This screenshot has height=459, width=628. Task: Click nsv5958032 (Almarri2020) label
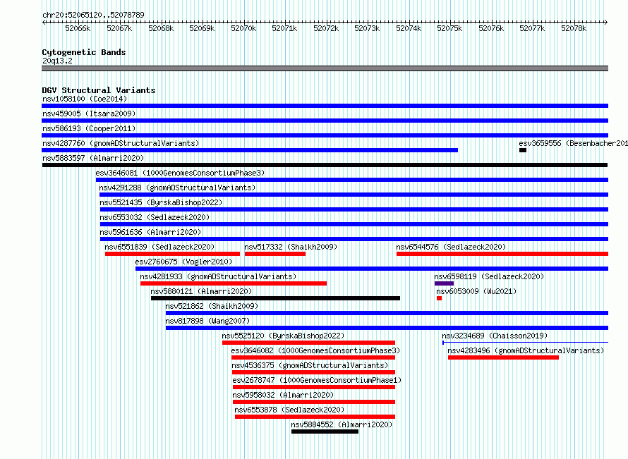pos(283,395)
